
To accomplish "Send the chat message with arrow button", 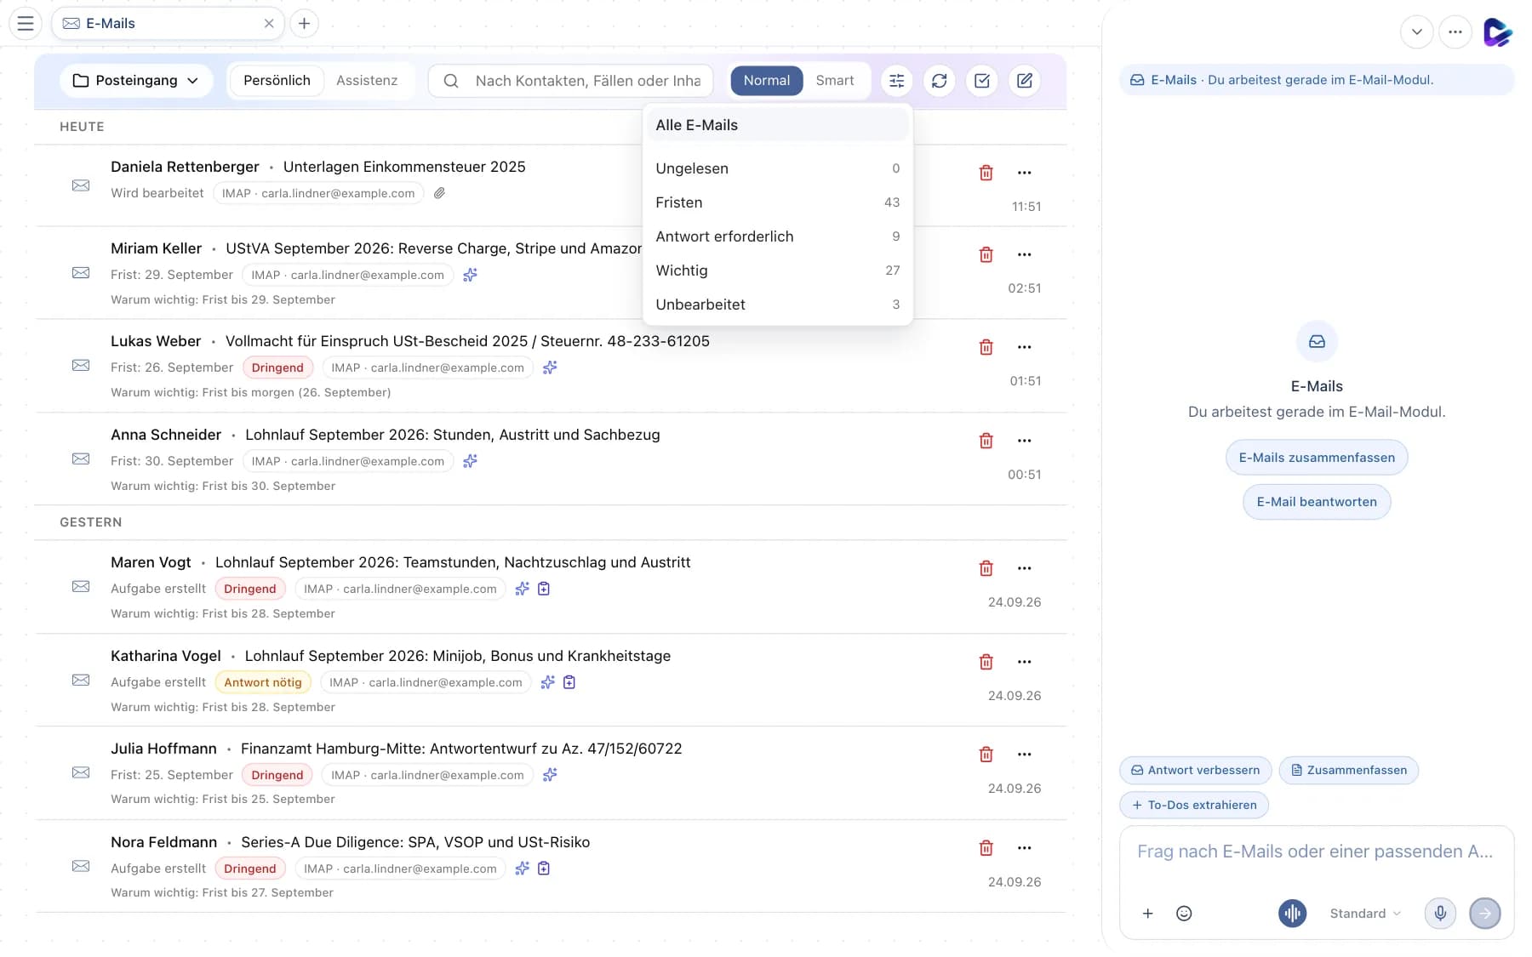I will [1485, 914].
